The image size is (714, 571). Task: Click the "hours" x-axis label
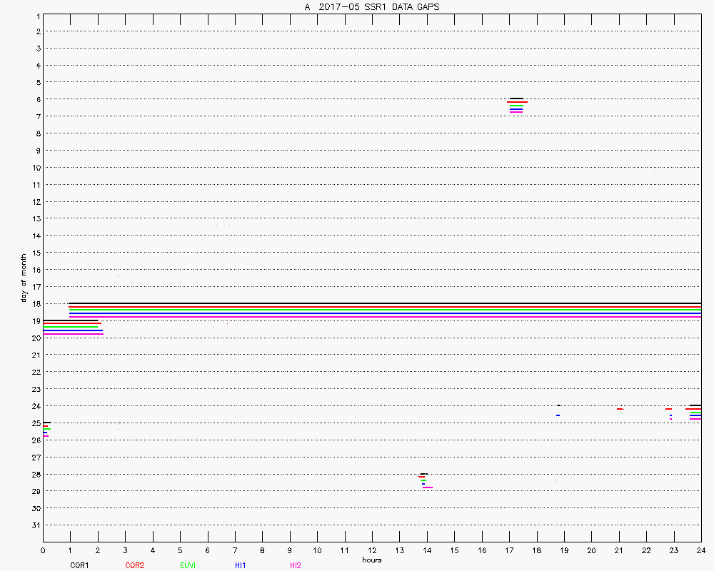click(x=371, y=560)
